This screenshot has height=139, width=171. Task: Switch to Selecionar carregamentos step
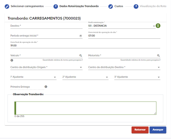click(27, 6)
